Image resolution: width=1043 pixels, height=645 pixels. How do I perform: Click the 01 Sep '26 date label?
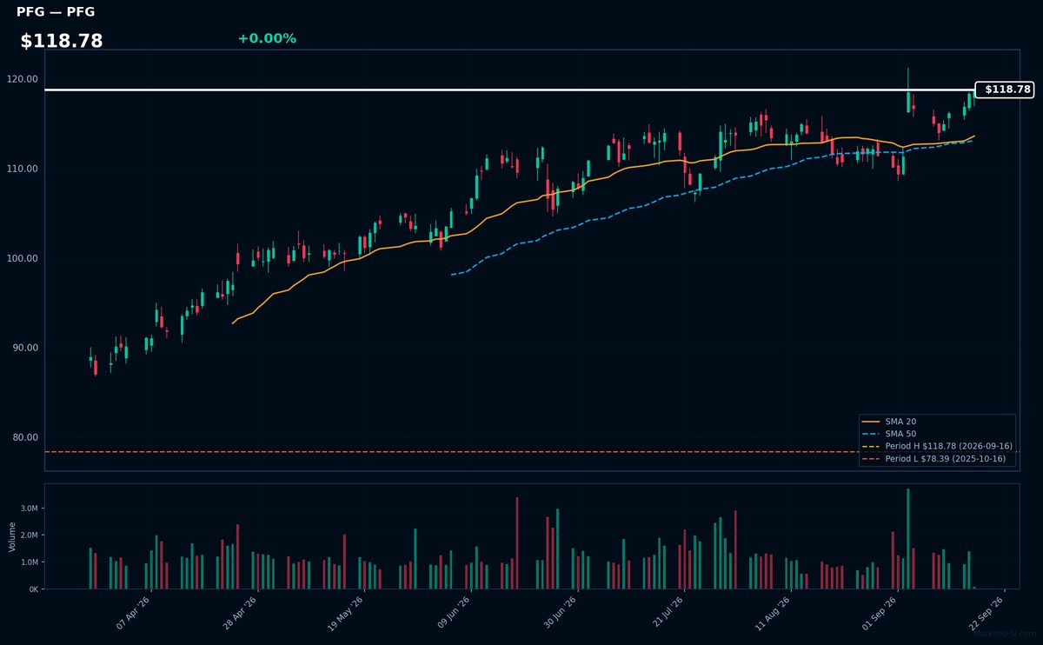pyautogui.click(x=880, y=613)
